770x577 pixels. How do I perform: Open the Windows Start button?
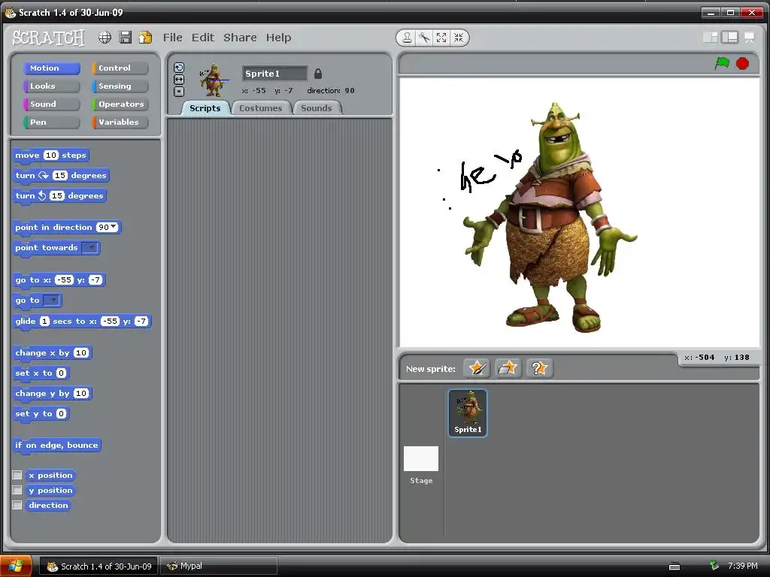(x=16, y=566)
